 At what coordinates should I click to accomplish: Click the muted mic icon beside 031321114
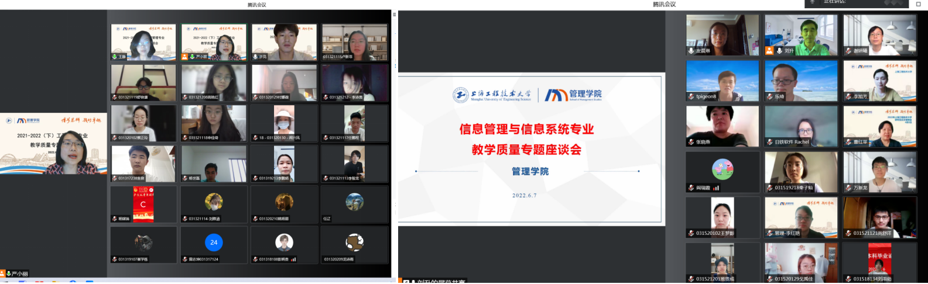185,219
